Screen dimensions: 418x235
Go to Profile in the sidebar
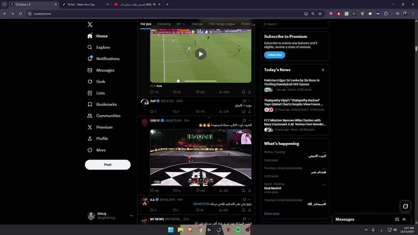pyautogui.click(x=98, y=139)
